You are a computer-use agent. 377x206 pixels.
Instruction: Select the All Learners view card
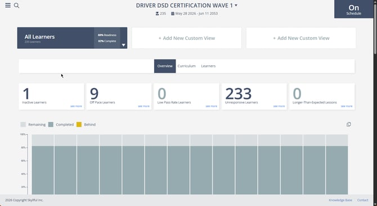[x=72, y=38]
